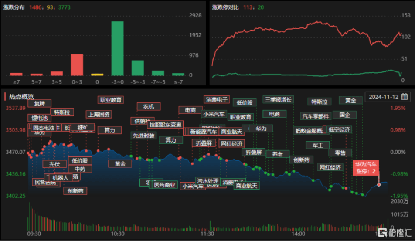Open the calendar icon beside 2024-11-12
Viewport: 415px width, 241px height.
coord(404,97)
